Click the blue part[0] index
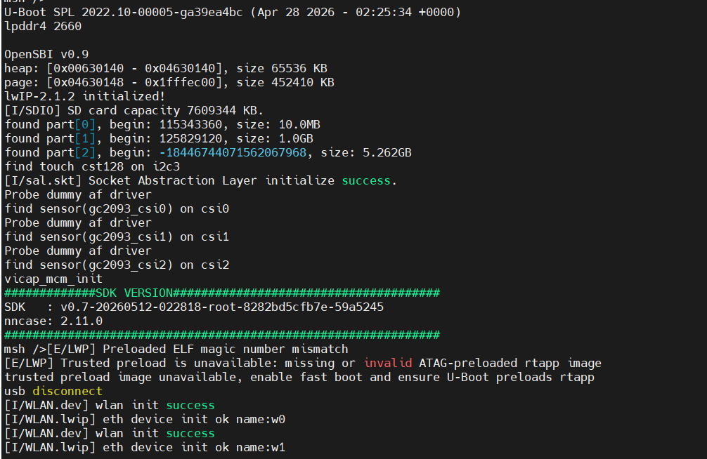707x459 pixels. (x=85, y=125)
